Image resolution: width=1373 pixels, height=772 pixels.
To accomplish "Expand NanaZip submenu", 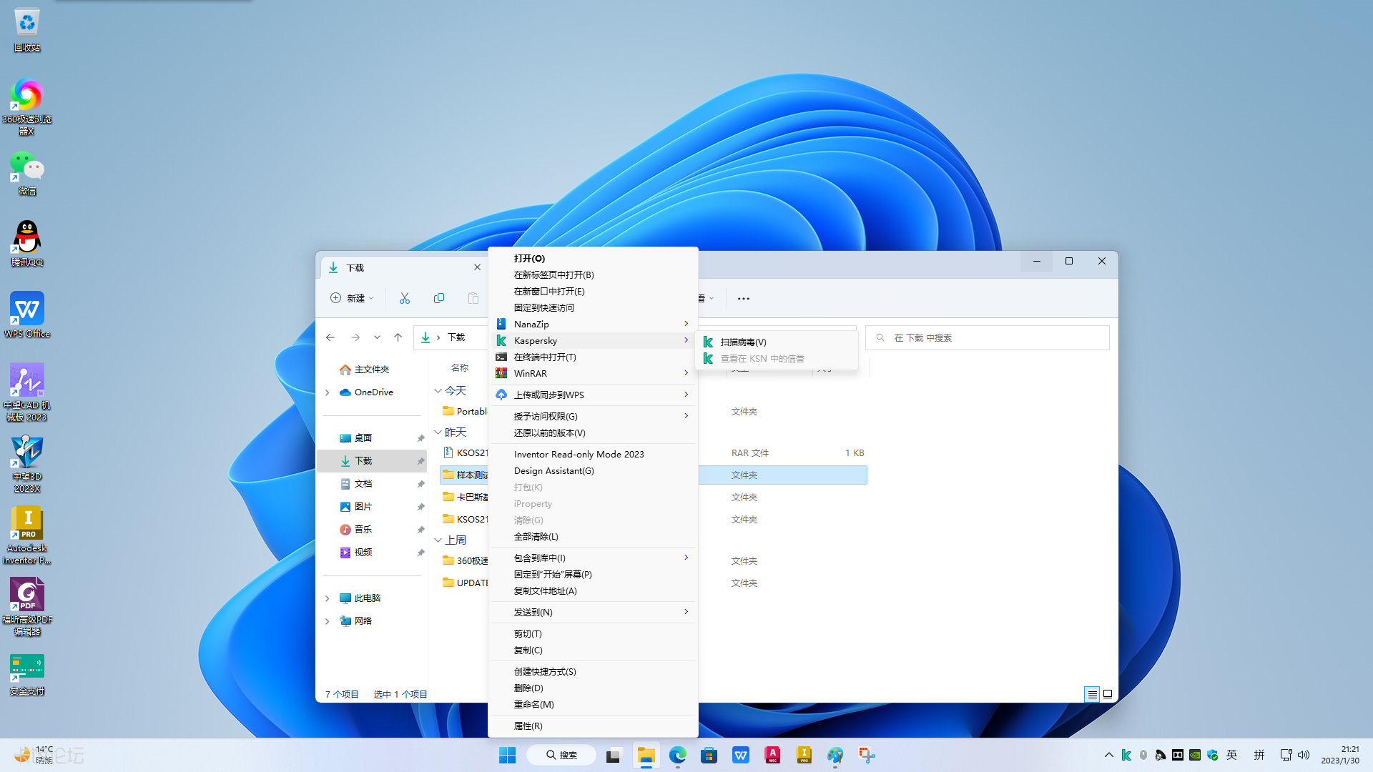I will coord(593,324).
